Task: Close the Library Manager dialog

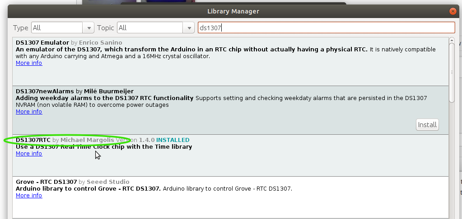Action: (x=453, y=11)
